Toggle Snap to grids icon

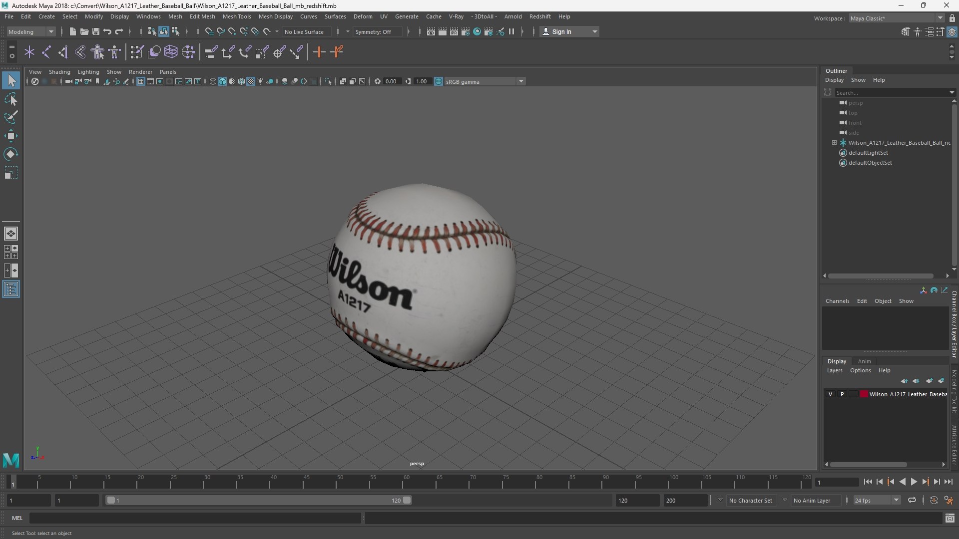tap(209, 31)
